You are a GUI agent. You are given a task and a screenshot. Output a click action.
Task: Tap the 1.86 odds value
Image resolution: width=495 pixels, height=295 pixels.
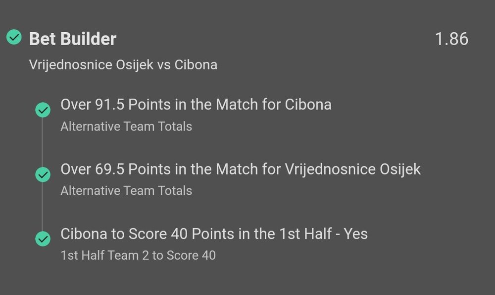click(451, 39)
